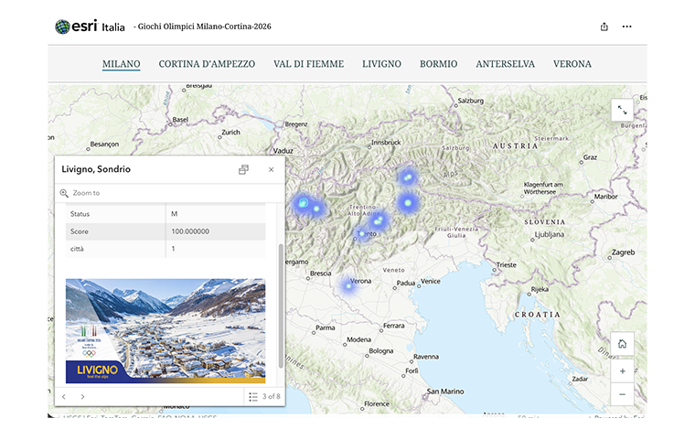Go to next feature in popup

point(82,396)
